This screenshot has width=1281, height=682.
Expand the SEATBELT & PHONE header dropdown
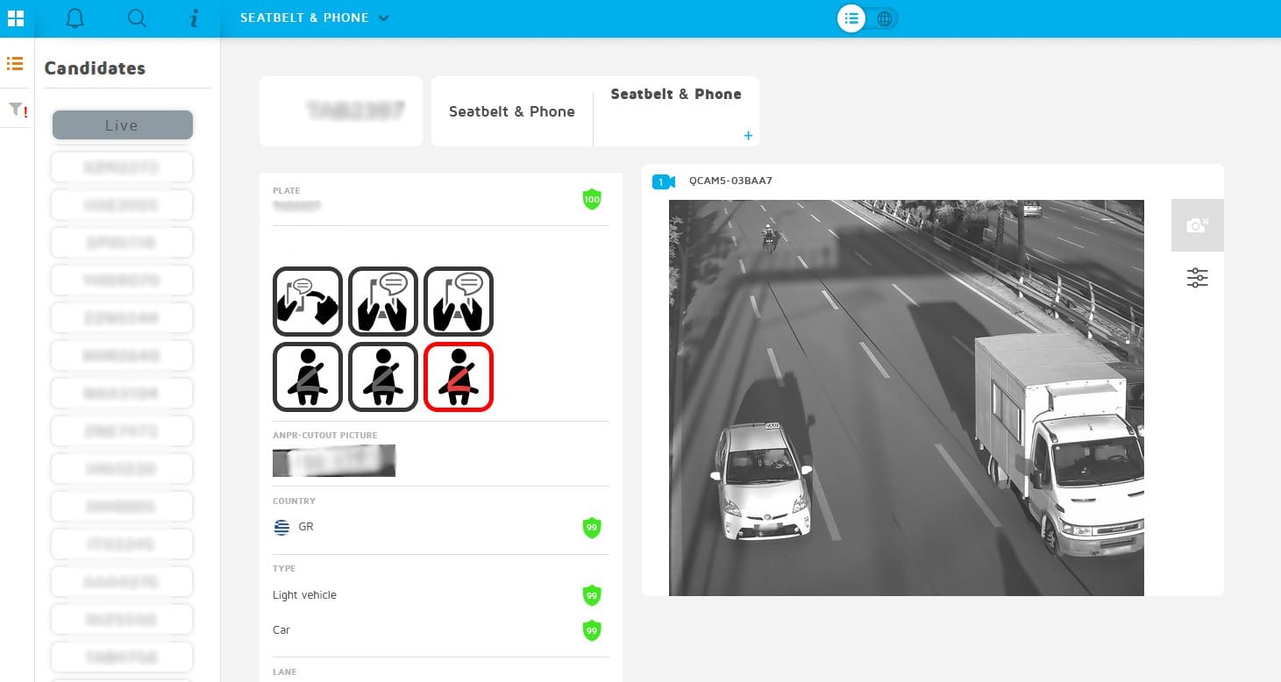point(383,18)
